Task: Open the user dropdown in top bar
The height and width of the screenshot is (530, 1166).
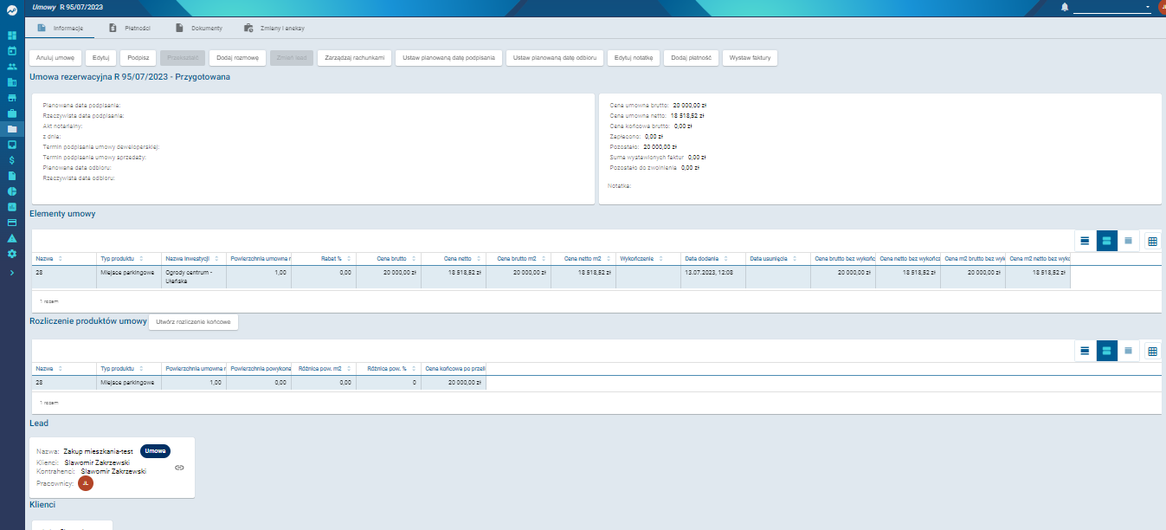Action: coord(1111,8)
